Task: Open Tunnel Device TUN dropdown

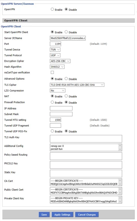Action: (55, 50)
